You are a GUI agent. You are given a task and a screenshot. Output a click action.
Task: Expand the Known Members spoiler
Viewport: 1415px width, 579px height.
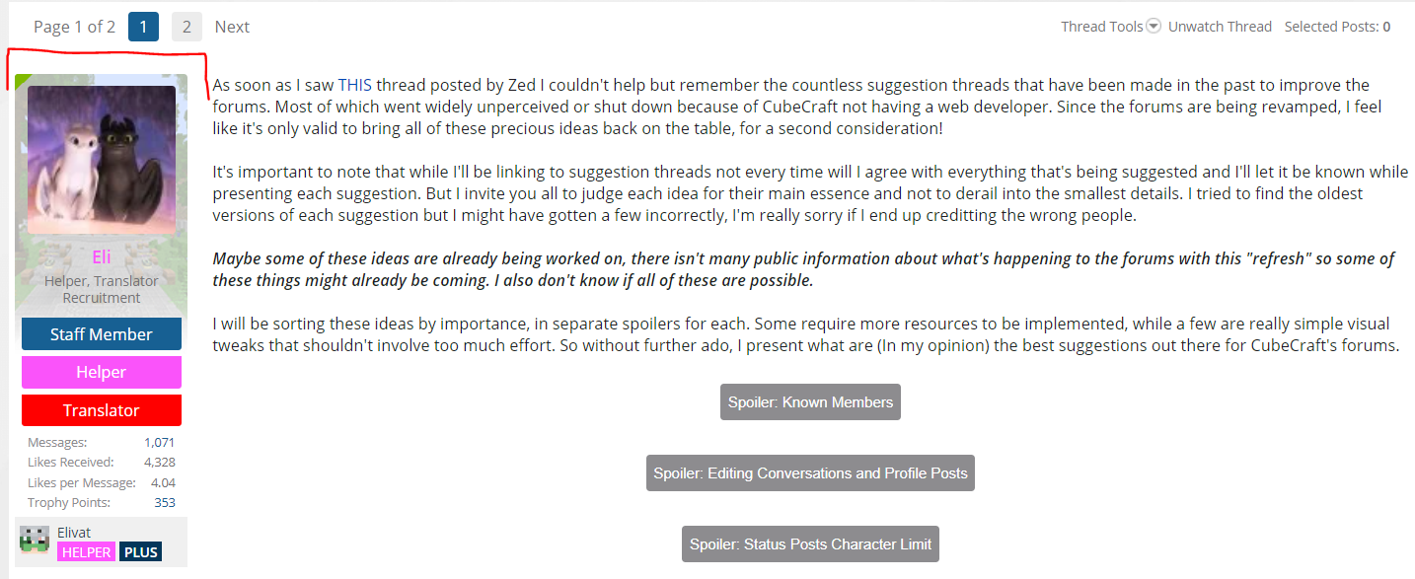(810, 401)
